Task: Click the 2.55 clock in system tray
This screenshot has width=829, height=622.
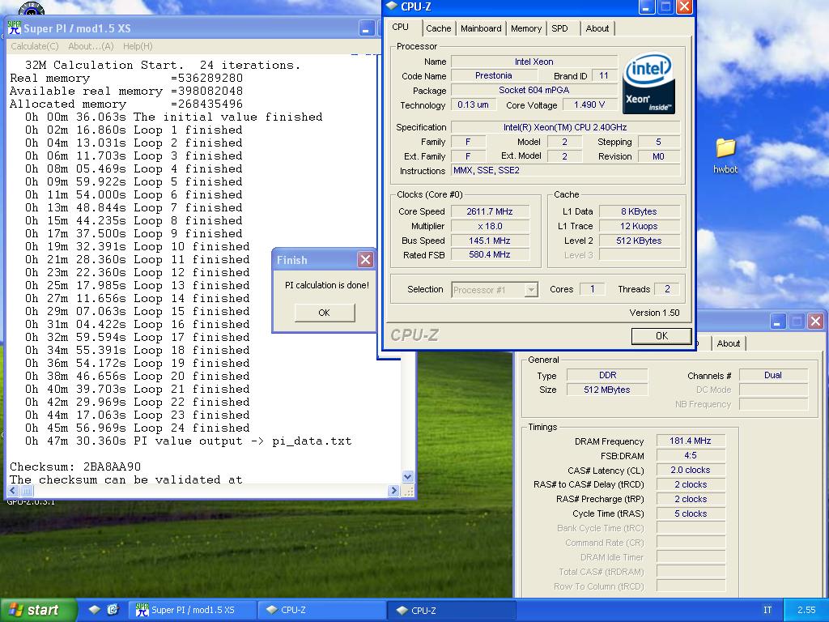Action: (806, 610)
